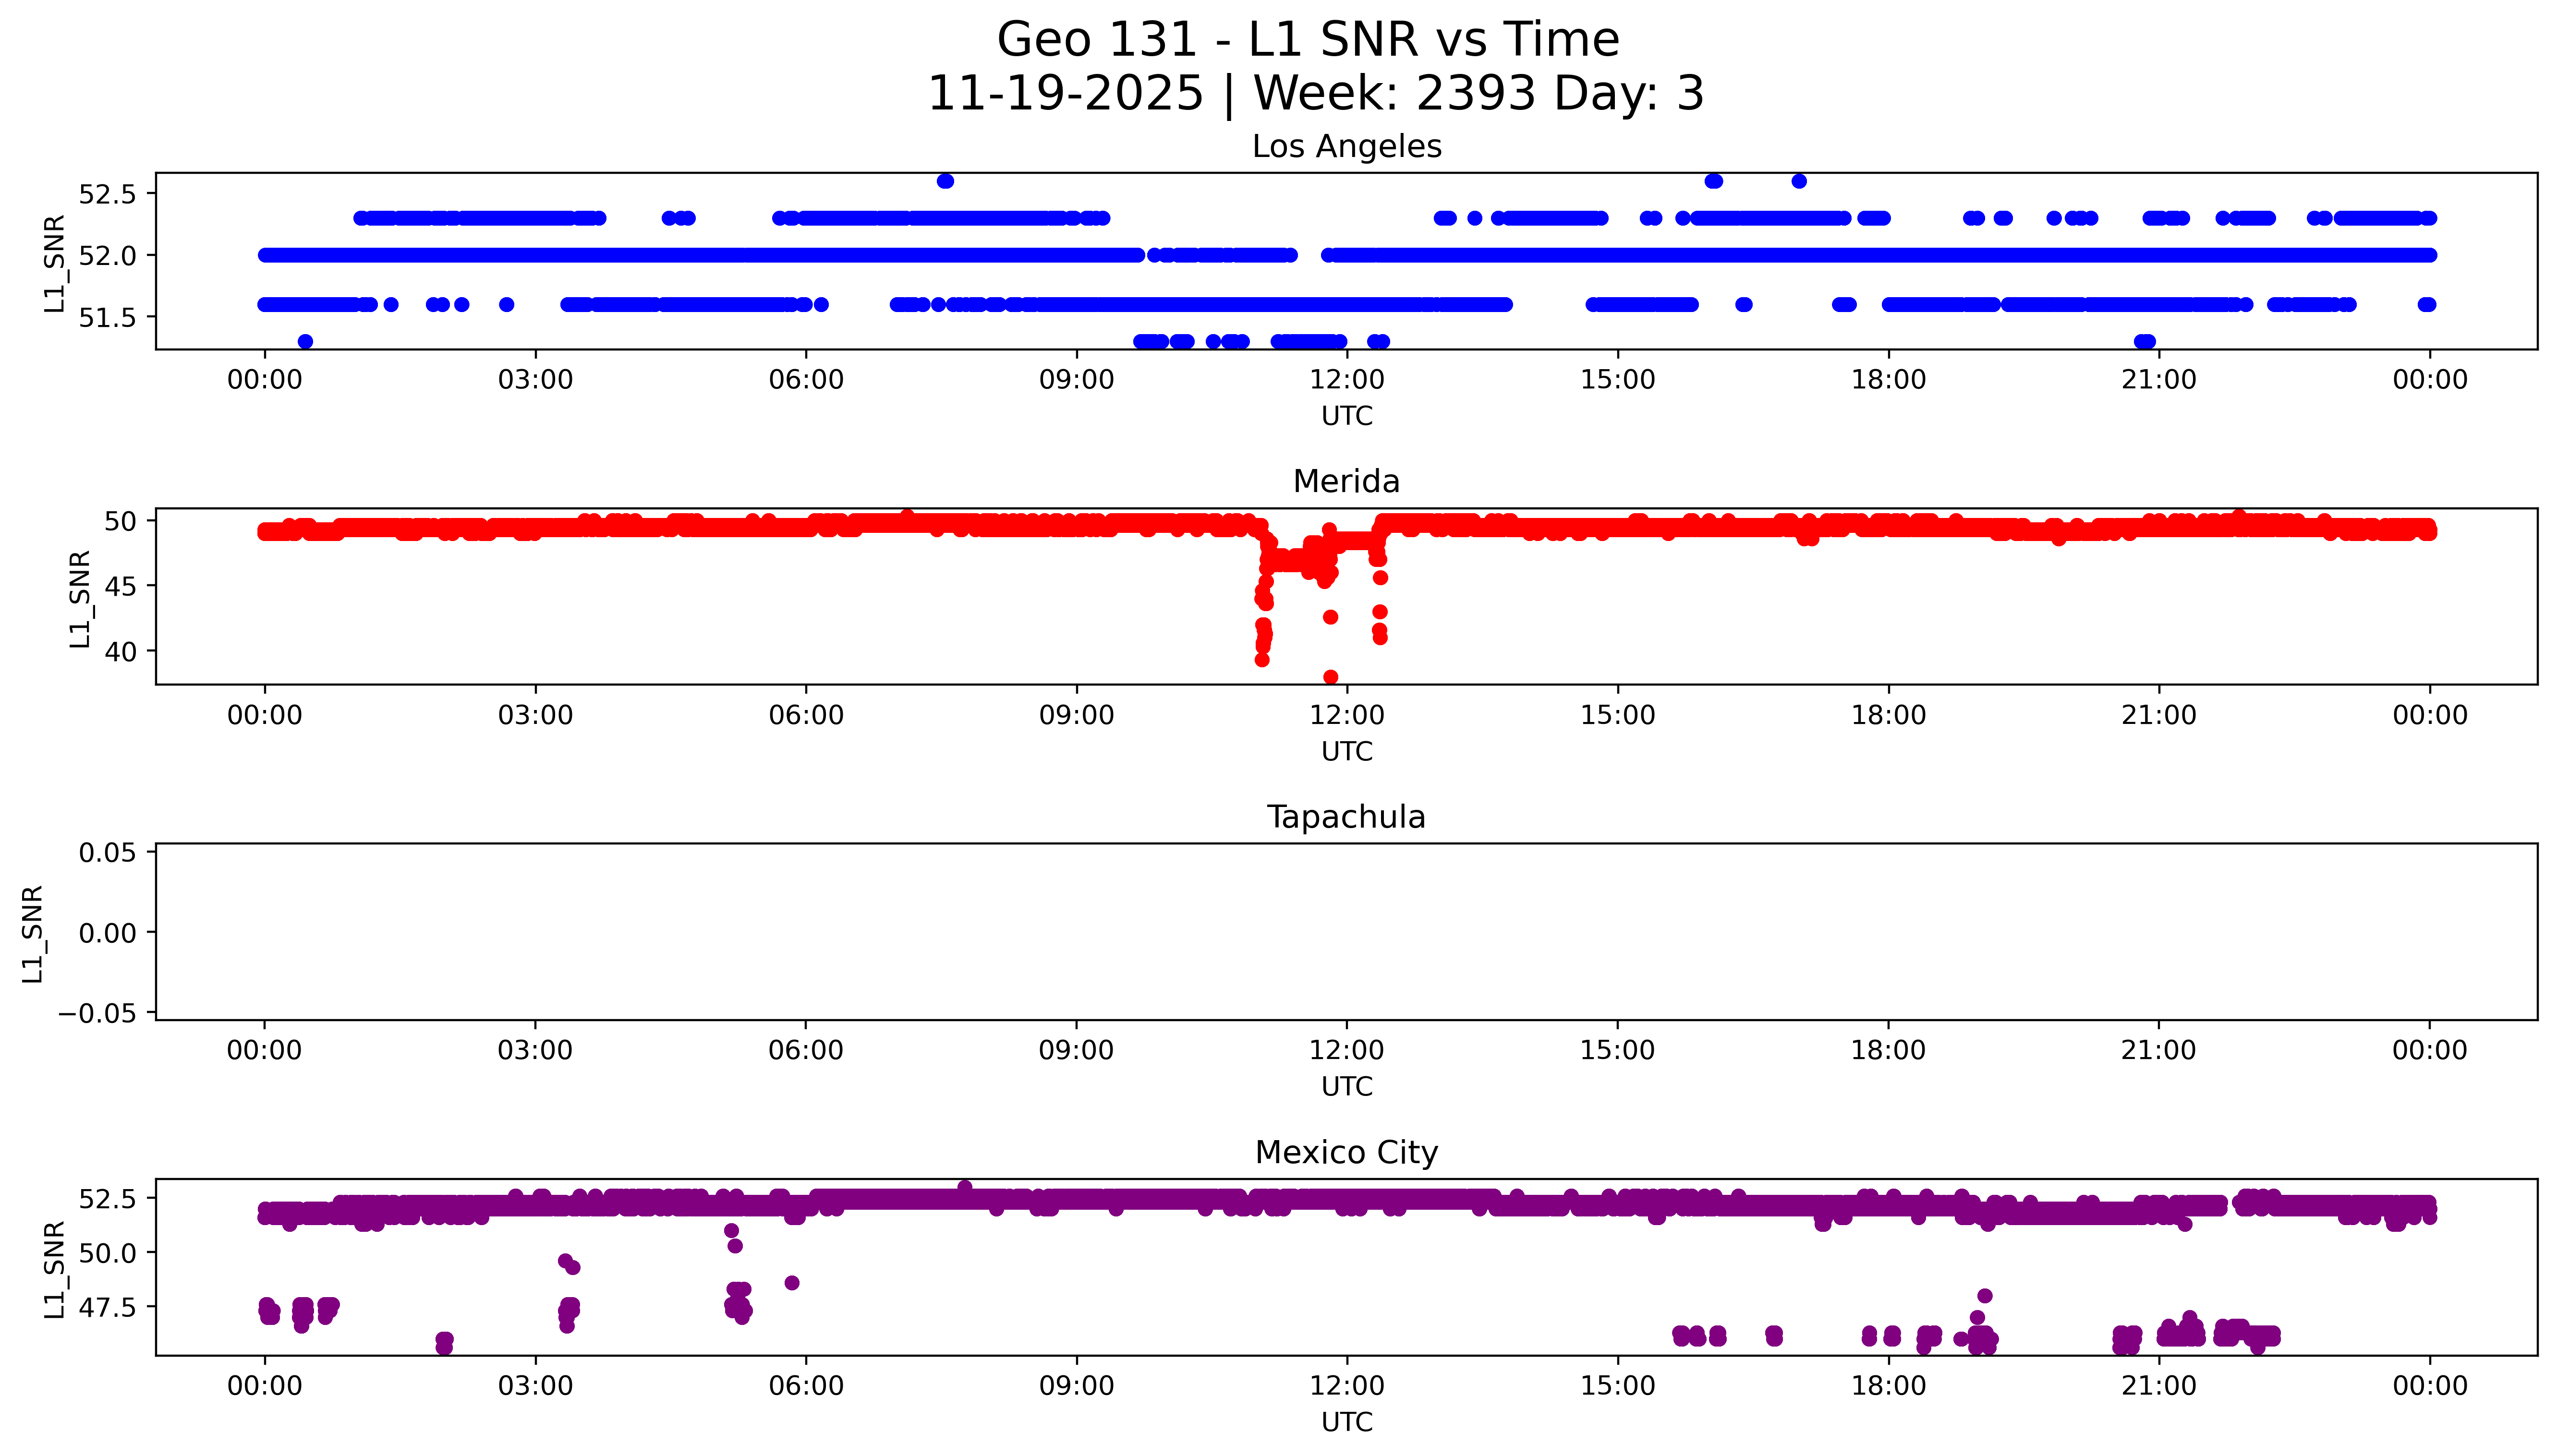Click the L1_SNR y-axis label of Merida plot
Screen dimensions: 2557x1456
tap(80, 598)
